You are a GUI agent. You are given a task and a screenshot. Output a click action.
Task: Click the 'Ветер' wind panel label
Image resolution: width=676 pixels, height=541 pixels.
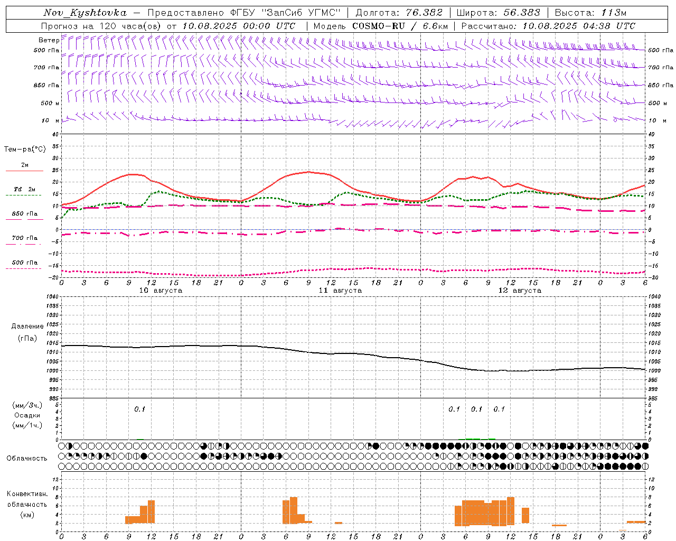click(49, 40)
